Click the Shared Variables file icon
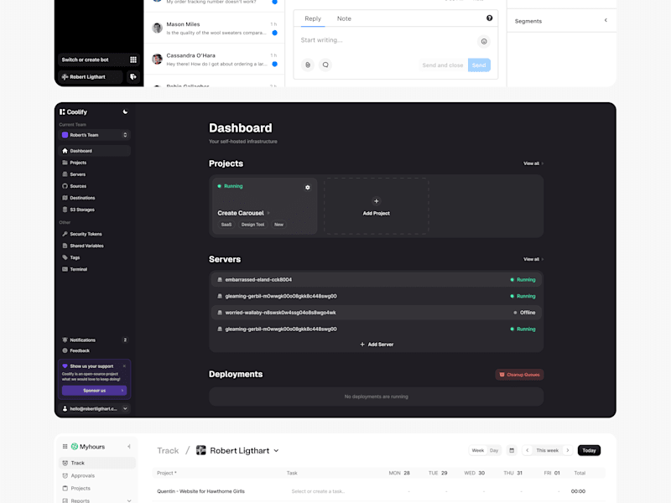 coord(65,246)
